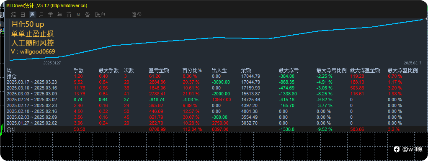This screenshot has width=428, height=161.
Task: Click the 手数 column header
Action: (79, 71)
